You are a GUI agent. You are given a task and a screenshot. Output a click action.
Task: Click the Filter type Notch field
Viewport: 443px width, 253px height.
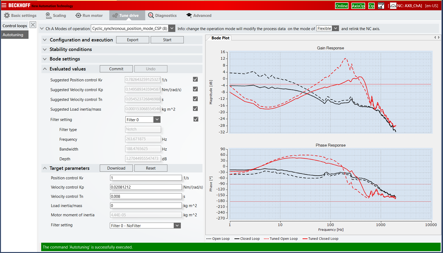[x=143, y=129]
